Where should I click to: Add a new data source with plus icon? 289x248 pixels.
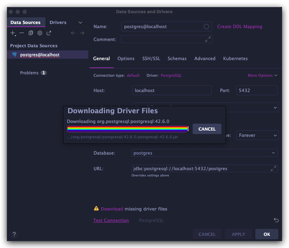[x=13, y=33]
